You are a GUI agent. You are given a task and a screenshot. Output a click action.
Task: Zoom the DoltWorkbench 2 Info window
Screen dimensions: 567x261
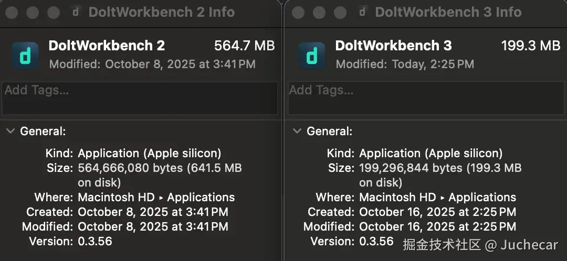coord(53,12)
